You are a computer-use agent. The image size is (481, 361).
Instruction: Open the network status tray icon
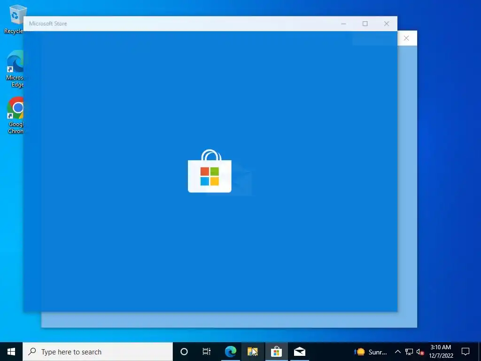tap(409, 352)
